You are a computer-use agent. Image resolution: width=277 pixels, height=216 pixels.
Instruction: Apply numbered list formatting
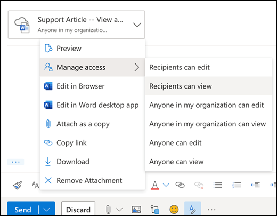pos(237,185)
